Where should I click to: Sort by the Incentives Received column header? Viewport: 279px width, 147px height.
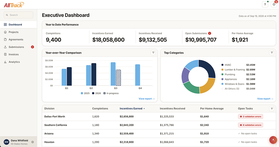point(172,108)
